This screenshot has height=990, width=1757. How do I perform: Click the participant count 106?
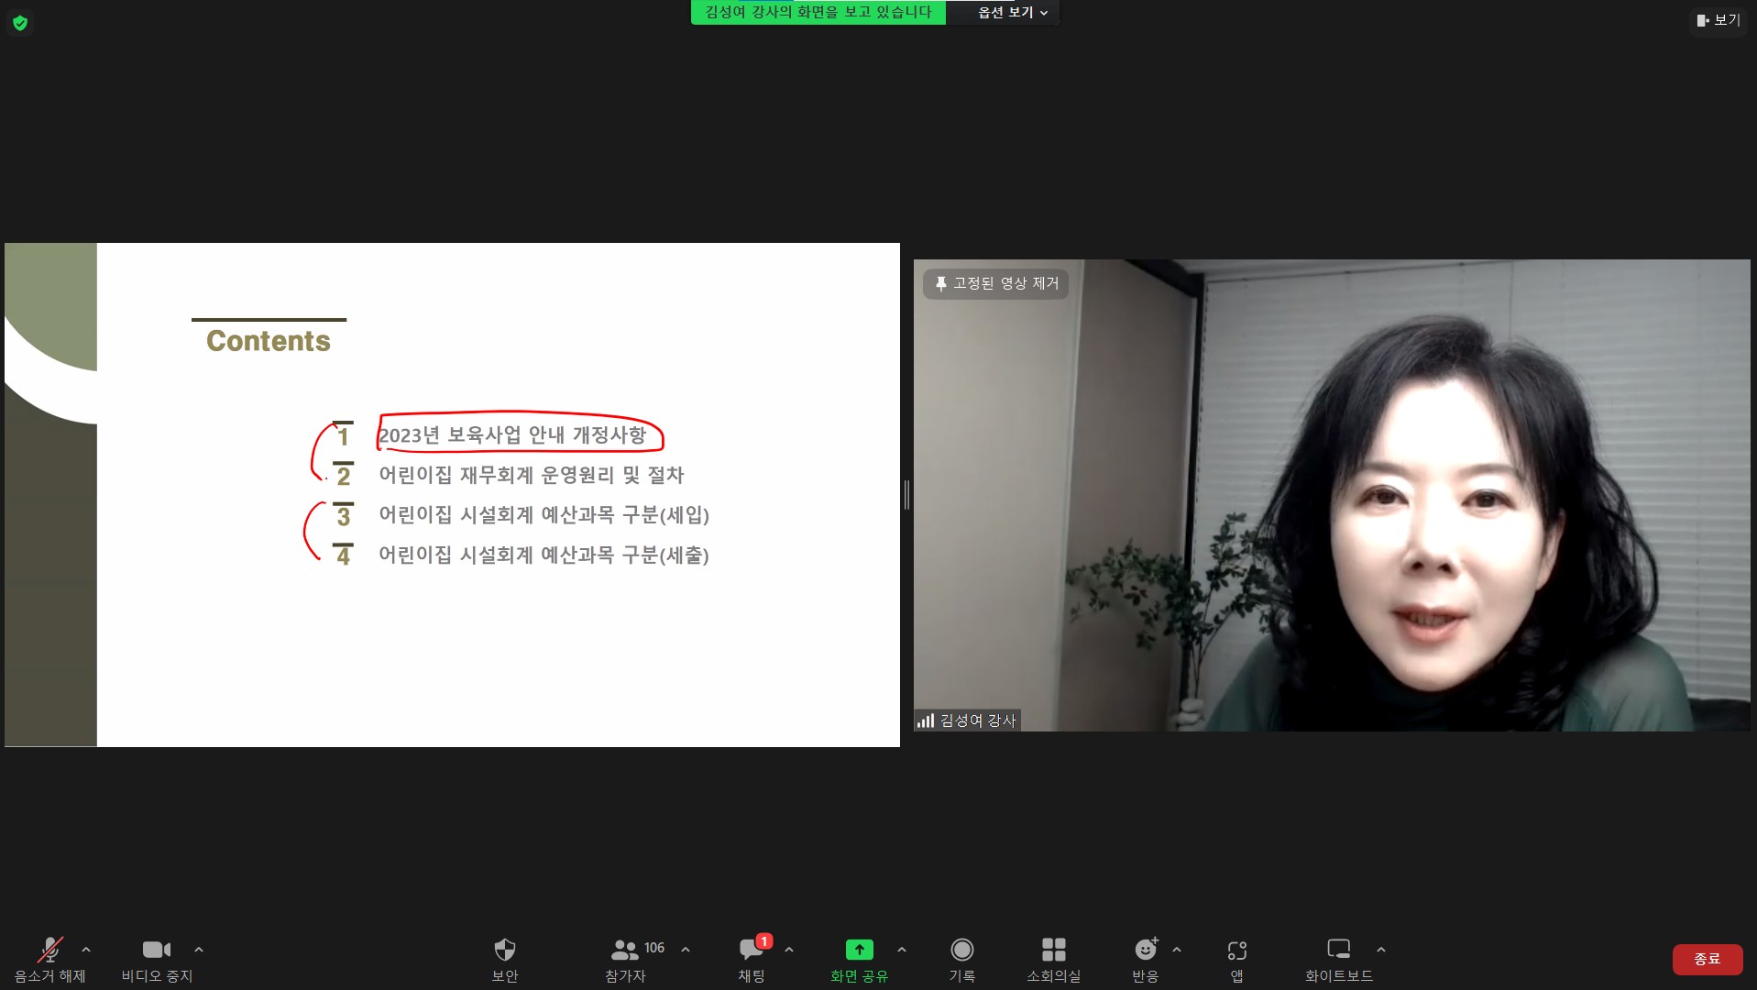point(654,948)
